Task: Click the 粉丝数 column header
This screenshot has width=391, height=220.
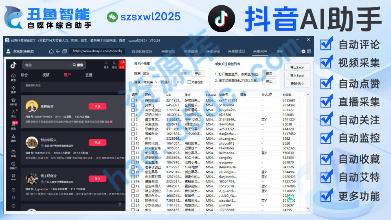Action: tap(287, 95)
